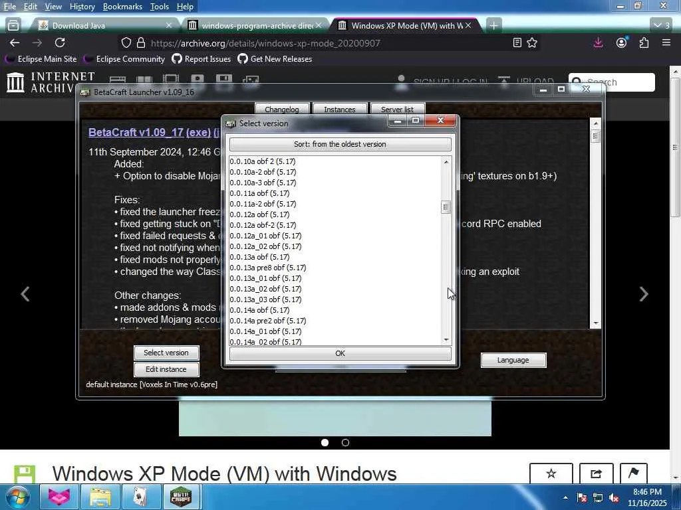Open the Bookmarks menu
The width and height of the screenshot is (681, 510).
click(122, 7)
